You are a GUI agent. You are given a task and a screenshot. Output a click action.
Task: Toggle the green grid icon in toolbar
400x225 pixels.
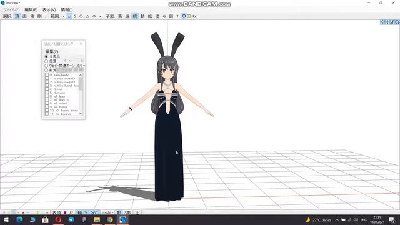(x=189, y=16)
